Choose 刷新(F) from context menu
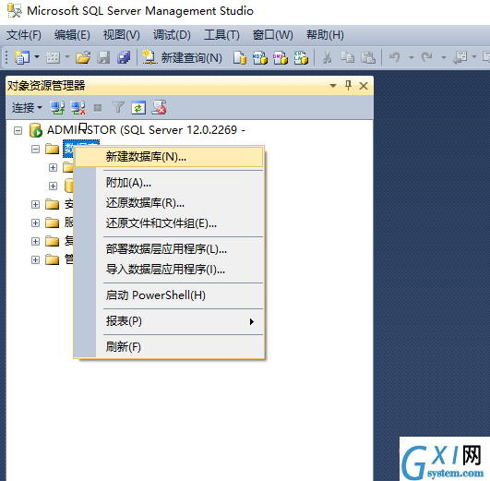 pyautogui.click(x=169, y=347)
